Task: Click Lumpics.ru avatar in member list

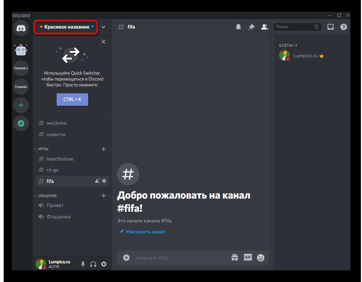Action: (x=284, y=56)
